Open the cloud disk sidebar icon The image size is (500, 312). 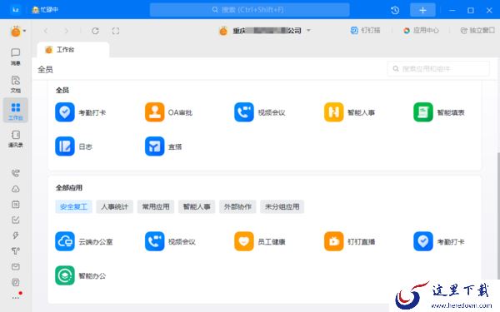pos(16,189)
